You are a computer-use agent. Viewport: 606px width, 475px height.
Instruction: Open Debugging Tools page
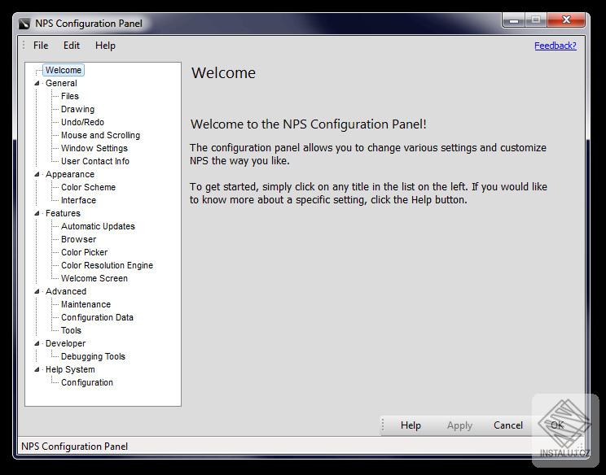(x=93, y=356)
